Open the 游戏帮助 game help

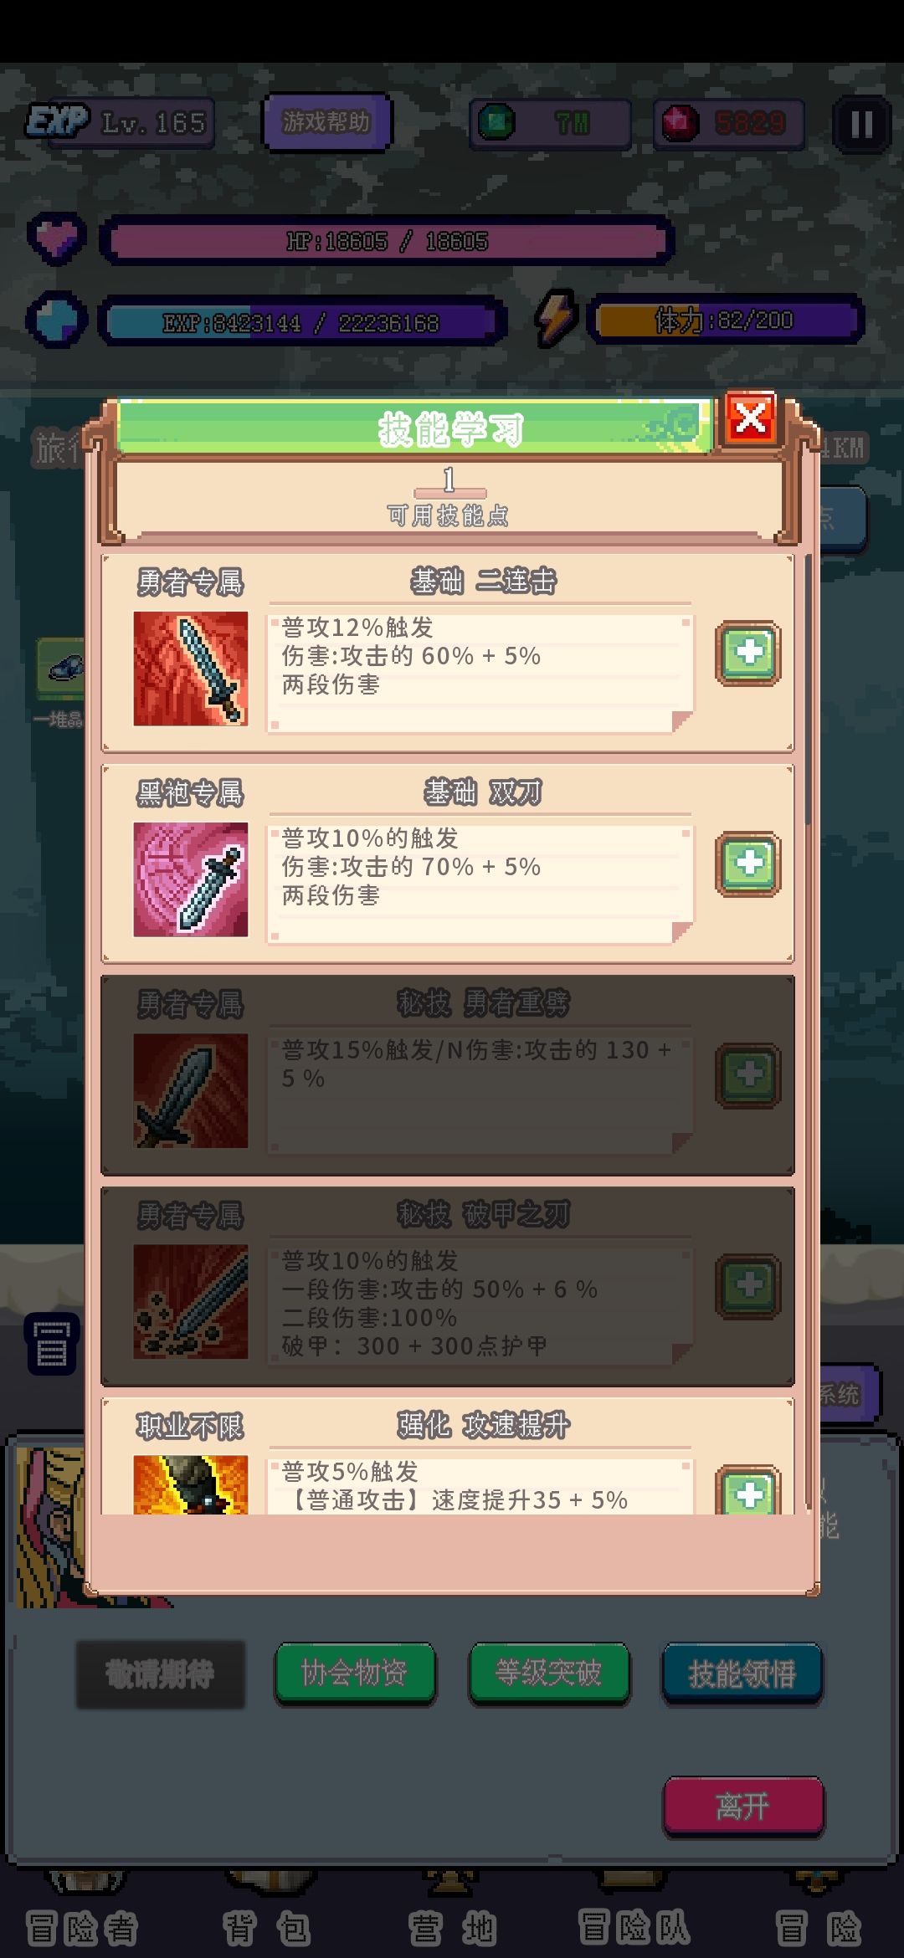pos(326,122)
